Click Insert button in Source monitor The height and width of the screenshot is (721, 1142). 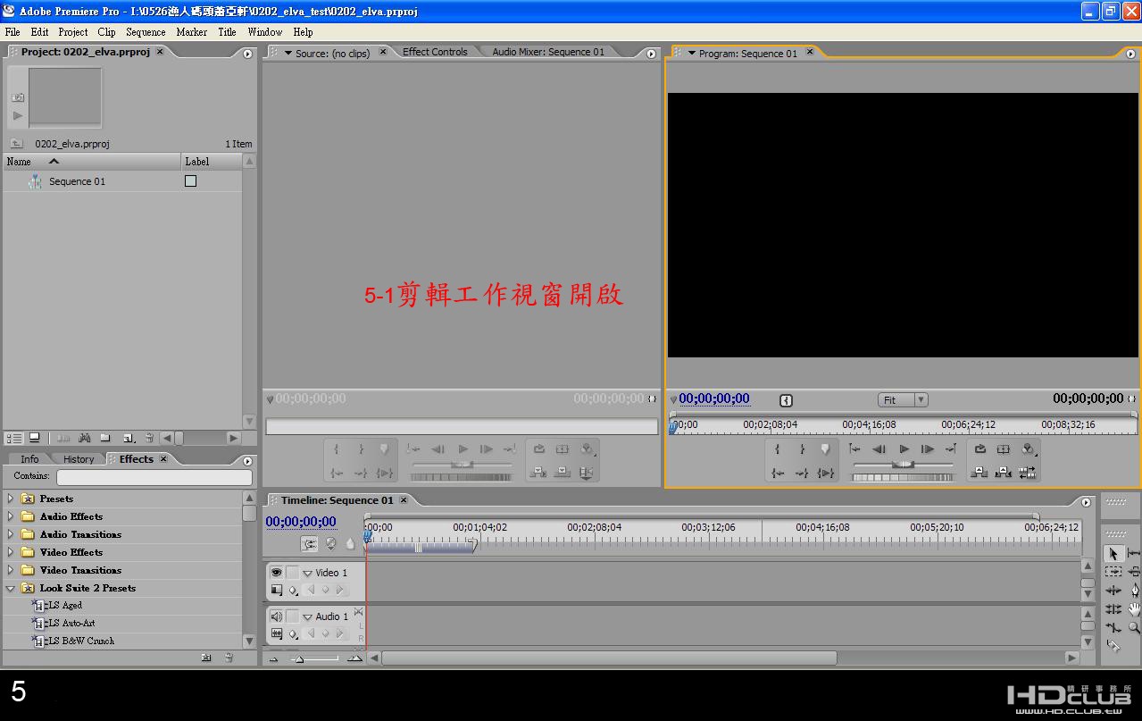[538, 472]
